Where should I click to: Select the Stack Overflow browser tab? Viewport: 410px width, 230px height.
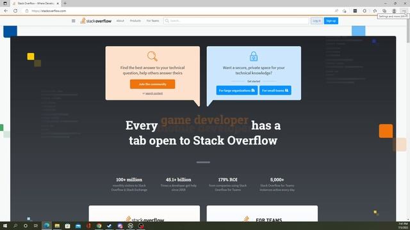click(36, 3)
